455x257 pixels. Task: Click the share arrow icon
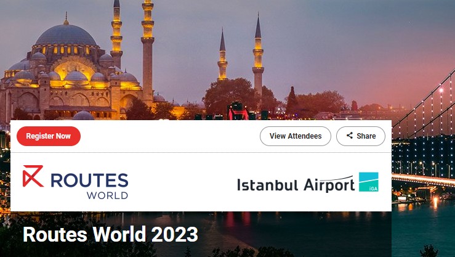[x=350, y=136]
